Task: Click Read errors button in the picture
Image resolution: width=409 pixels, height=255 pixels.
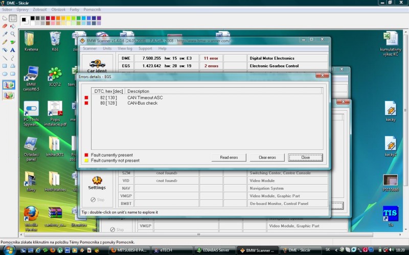Action: click(229, 158)
